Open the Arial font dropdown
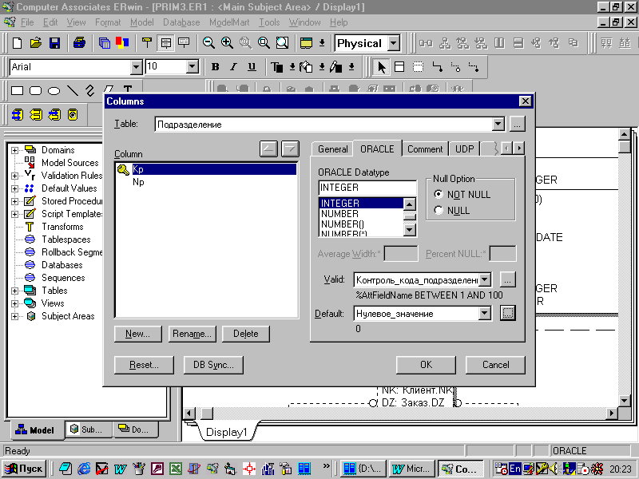Image resolution: width=639 pixels, height=479 pixels. pos(136,67)
